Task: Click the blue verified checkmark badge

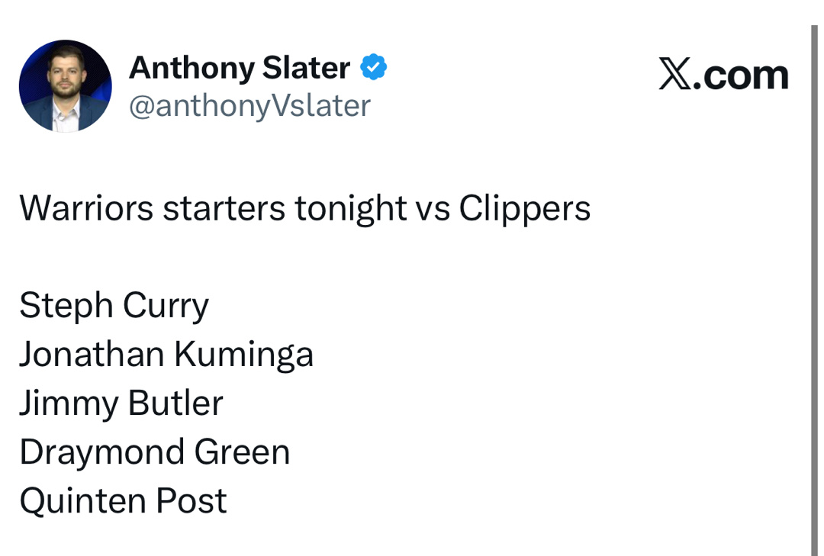Action: tap(374, 69)
